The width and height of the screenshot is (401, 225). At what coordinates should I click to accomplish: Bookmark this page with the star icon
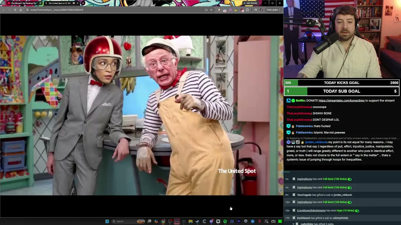pyautogui.click(x=211, y=10)
